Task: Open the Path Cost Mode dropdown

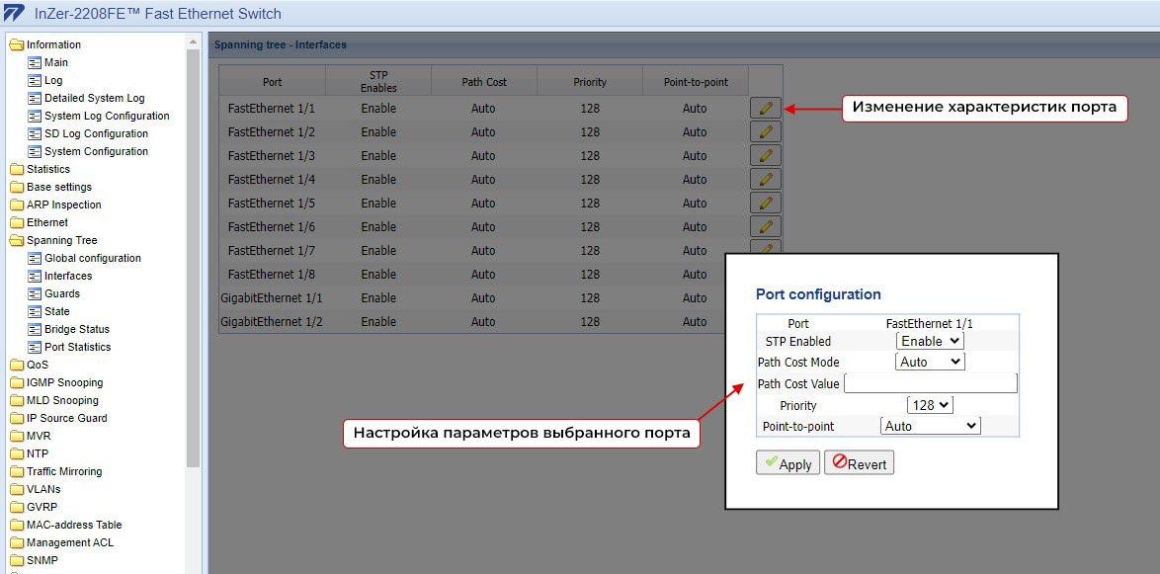Action: [929, 362]
